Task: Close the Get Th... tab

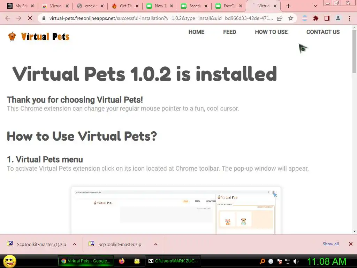Action: (x=137, y=6)
